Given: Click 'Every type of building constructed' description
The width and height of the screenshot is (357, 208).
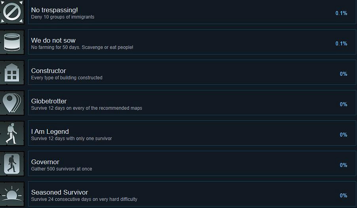Looking at the screenshot, I should click(66, 78).
